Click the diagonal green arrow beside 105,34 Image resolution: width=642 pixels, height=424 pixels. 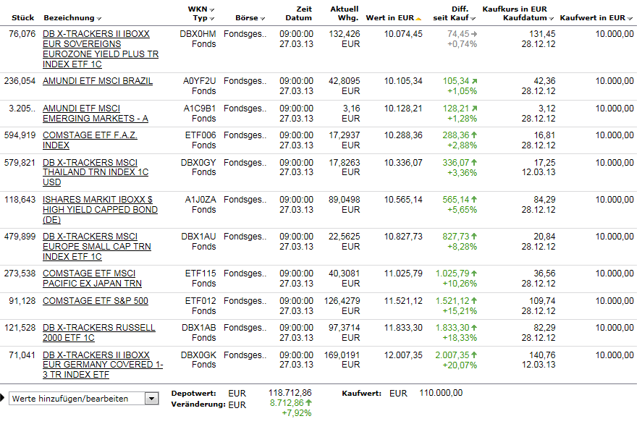point(474,81)
